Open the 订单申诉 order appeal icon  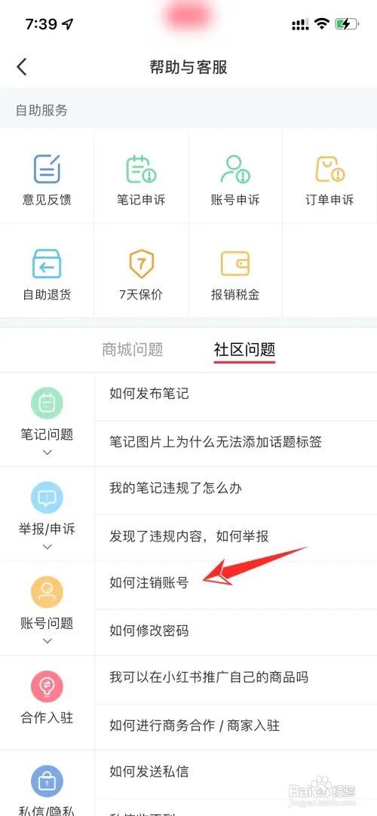pos(329,169)
